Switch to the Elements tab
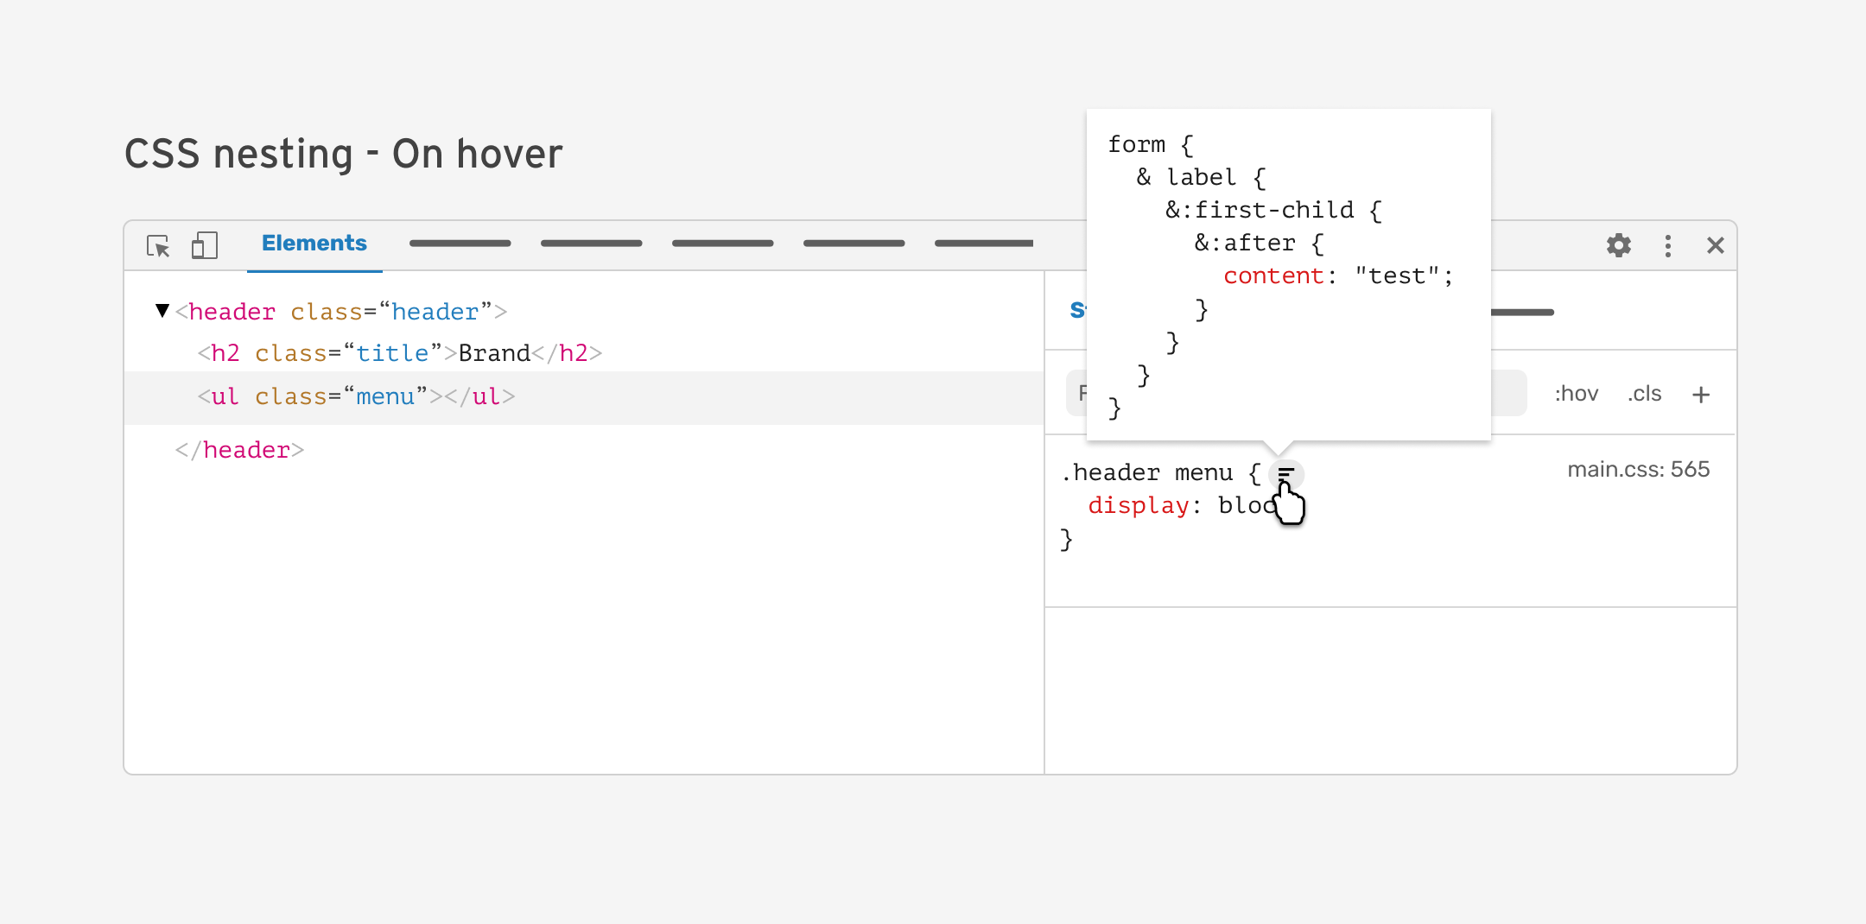 [x=314, y=244]
